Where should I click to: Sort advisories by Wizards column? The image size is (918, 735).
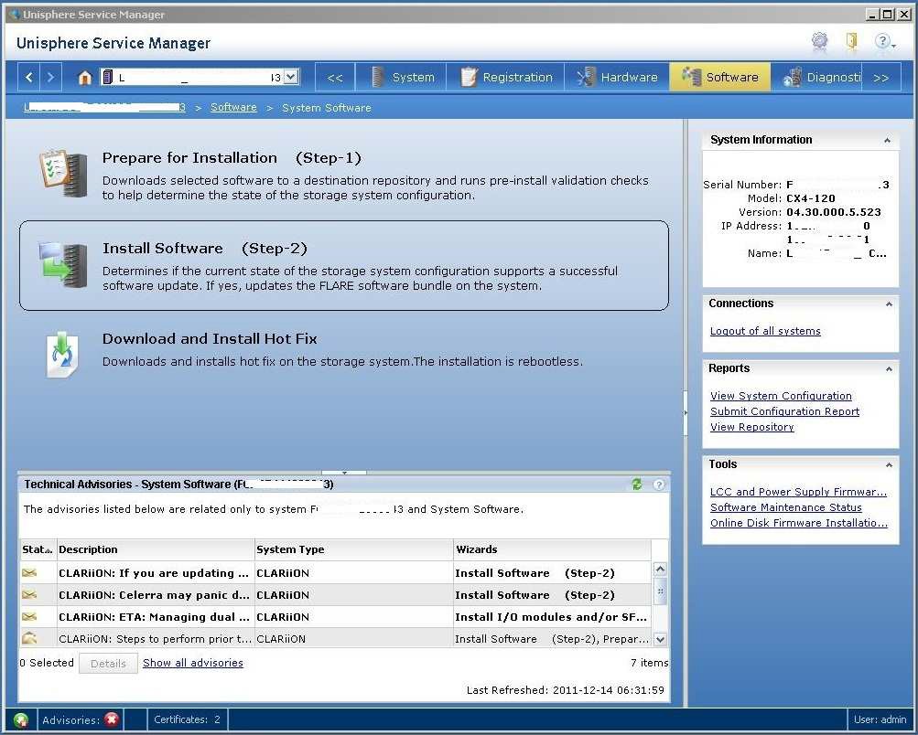pyautogui.click(x=553, y=549)
